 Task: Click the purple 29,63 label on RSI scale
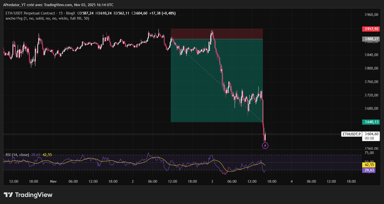pyautogui.click(x=369, y=170)
